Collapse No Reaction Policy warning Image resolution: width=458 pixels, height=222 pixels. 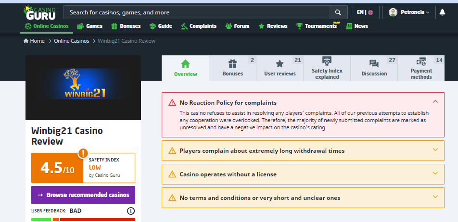[435, 102]
